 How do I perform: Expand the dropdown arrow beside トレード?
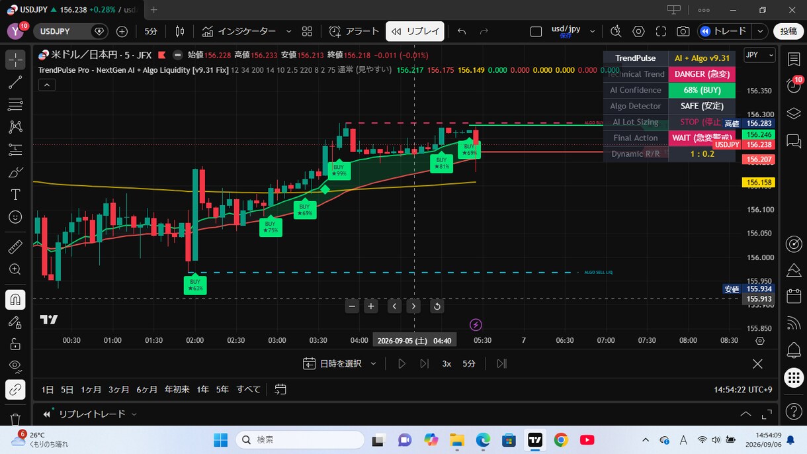point(760,31)
